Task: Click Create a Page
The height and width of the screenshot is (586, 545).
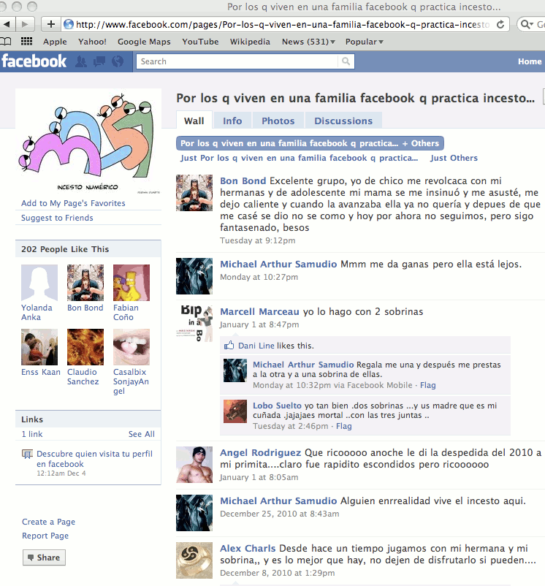Action: 48,522
